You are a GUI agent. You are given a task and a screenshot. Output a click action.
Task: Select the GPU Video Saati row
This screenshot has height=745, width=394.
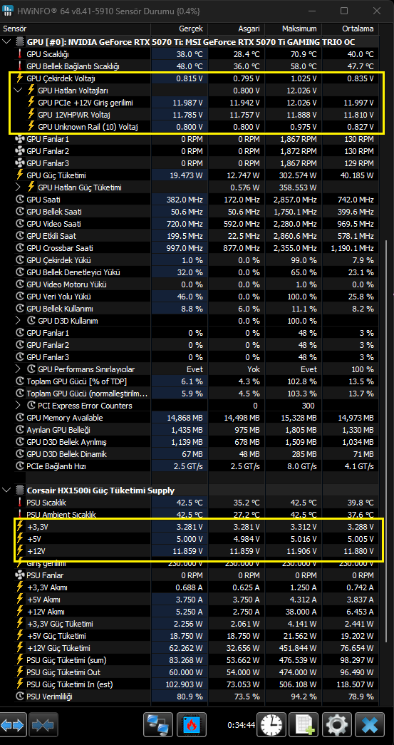tap(190, 224)
